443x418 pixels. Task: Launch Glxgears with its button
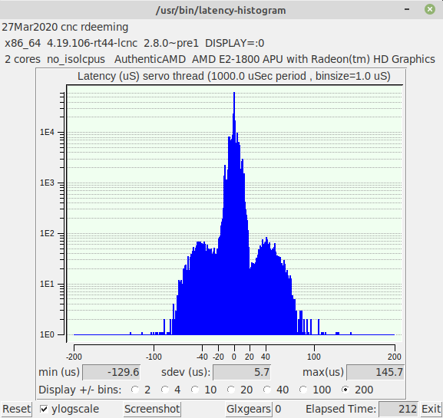[249, 409]
